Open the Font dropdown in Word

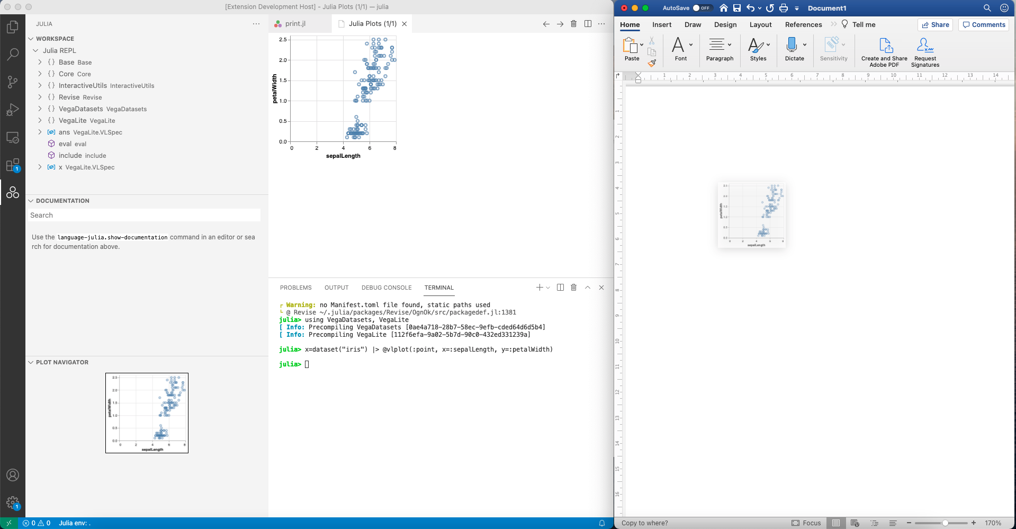pyautogui.click(x=690, y=44)
